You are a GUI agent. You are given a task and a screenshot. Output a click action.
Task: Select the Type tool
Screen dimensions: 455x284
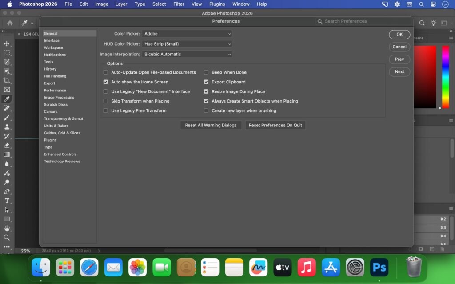pos(7,201)
